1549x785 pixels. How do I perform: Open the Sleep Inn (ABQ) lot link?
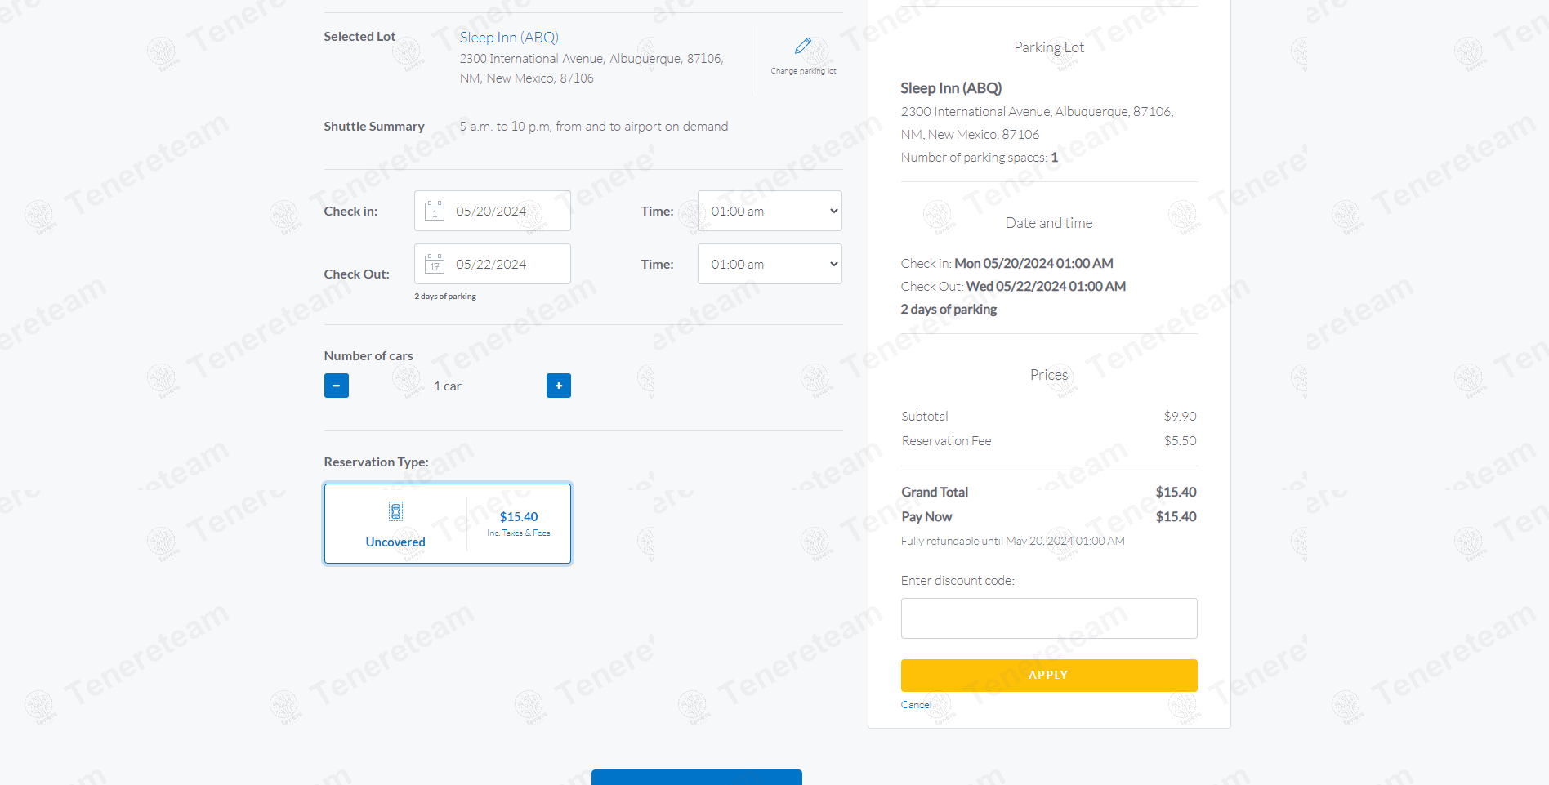[509, 38]
